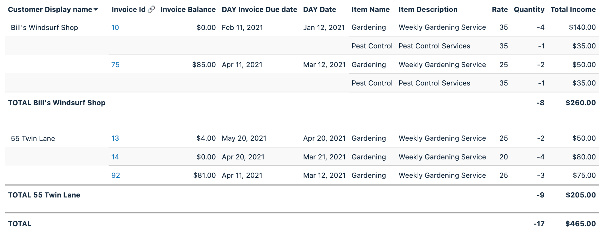
Task: Click the DAY Invoice Due date header
Action: tap(259, 10)
